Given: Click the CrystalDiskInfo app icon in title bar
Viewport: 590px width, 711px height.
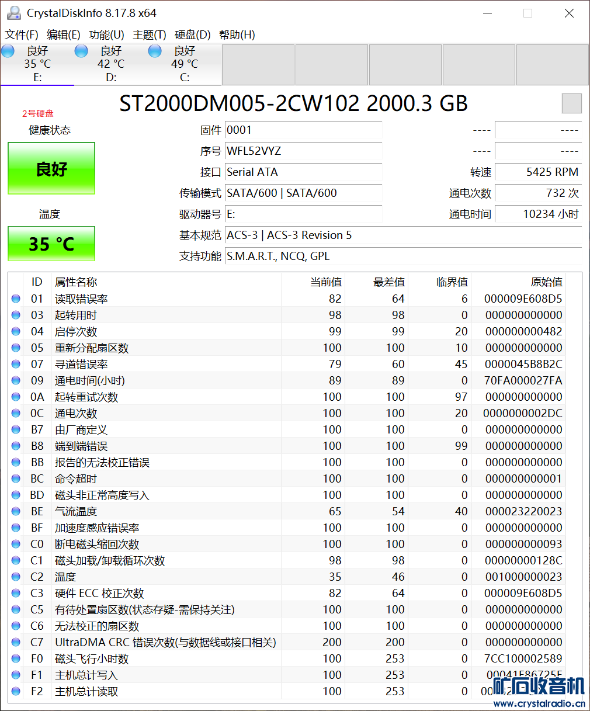Looking at the screenshot, I should point(13,13).
